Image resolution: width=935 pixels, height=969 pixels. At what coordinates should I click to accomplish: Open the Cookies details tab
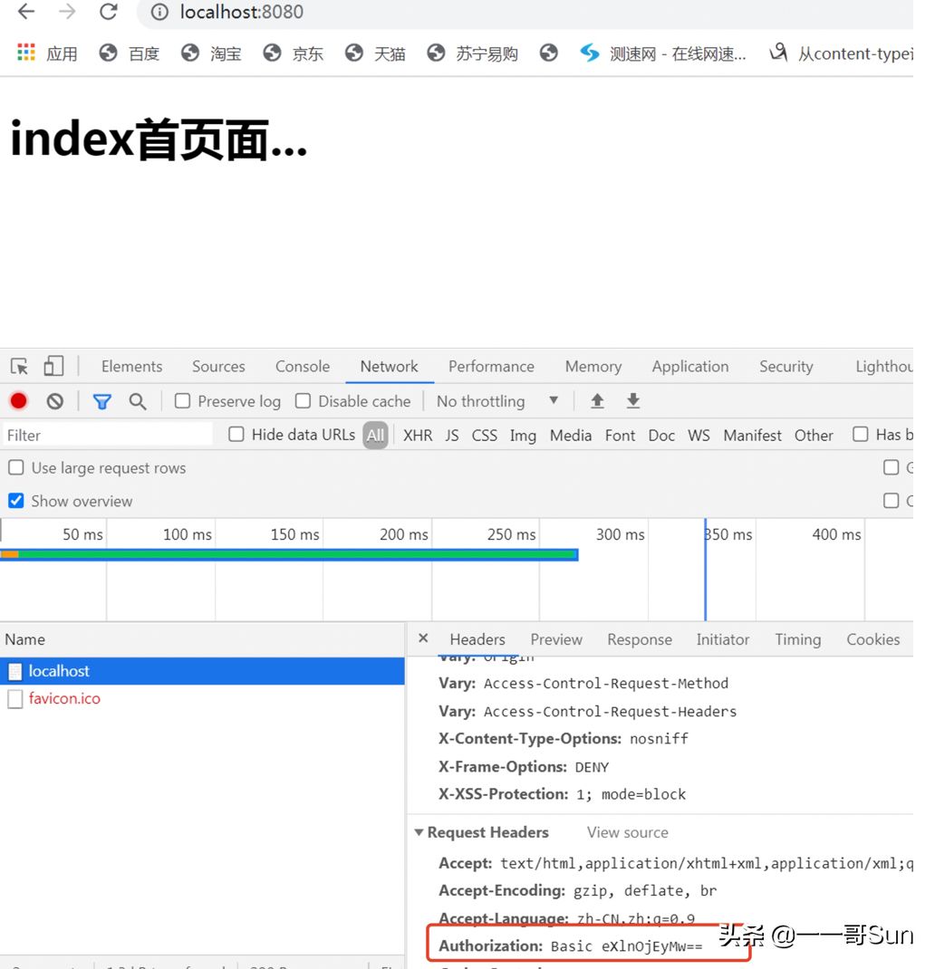point(872,639)
